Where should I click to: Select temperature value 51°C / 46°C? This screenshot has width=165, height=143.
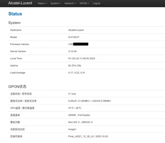pos(75,108)
